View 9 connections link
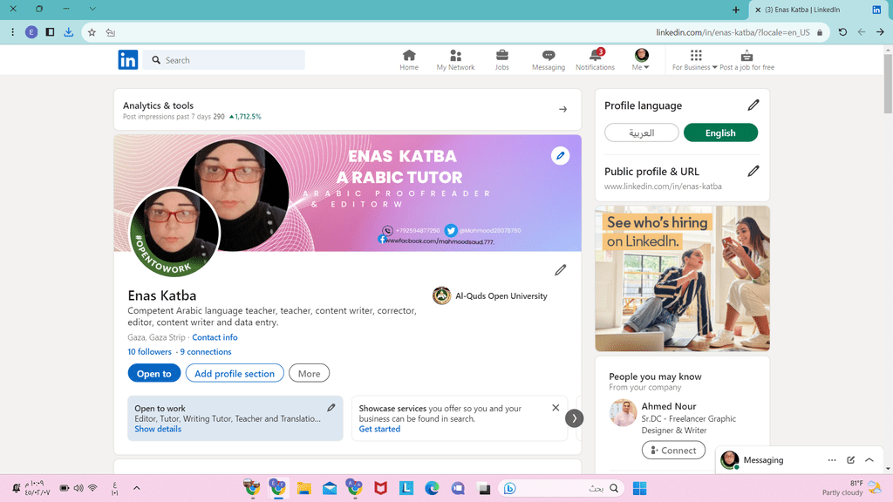This screenshot has height=502, width=893. tap(206, 352)
